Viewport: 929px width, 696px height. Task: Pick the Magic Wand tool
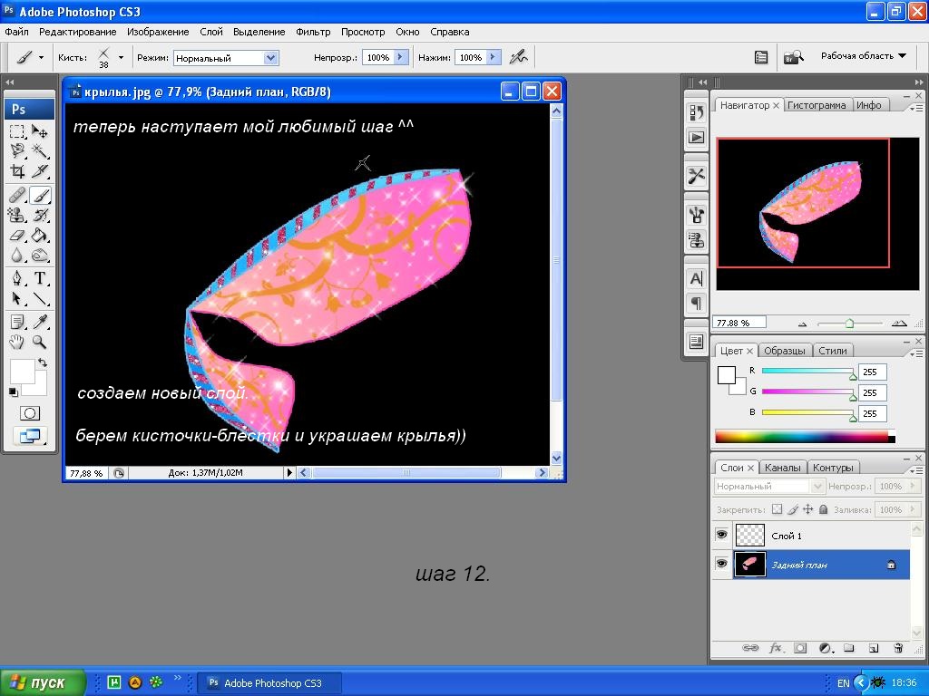coord(40,150)
